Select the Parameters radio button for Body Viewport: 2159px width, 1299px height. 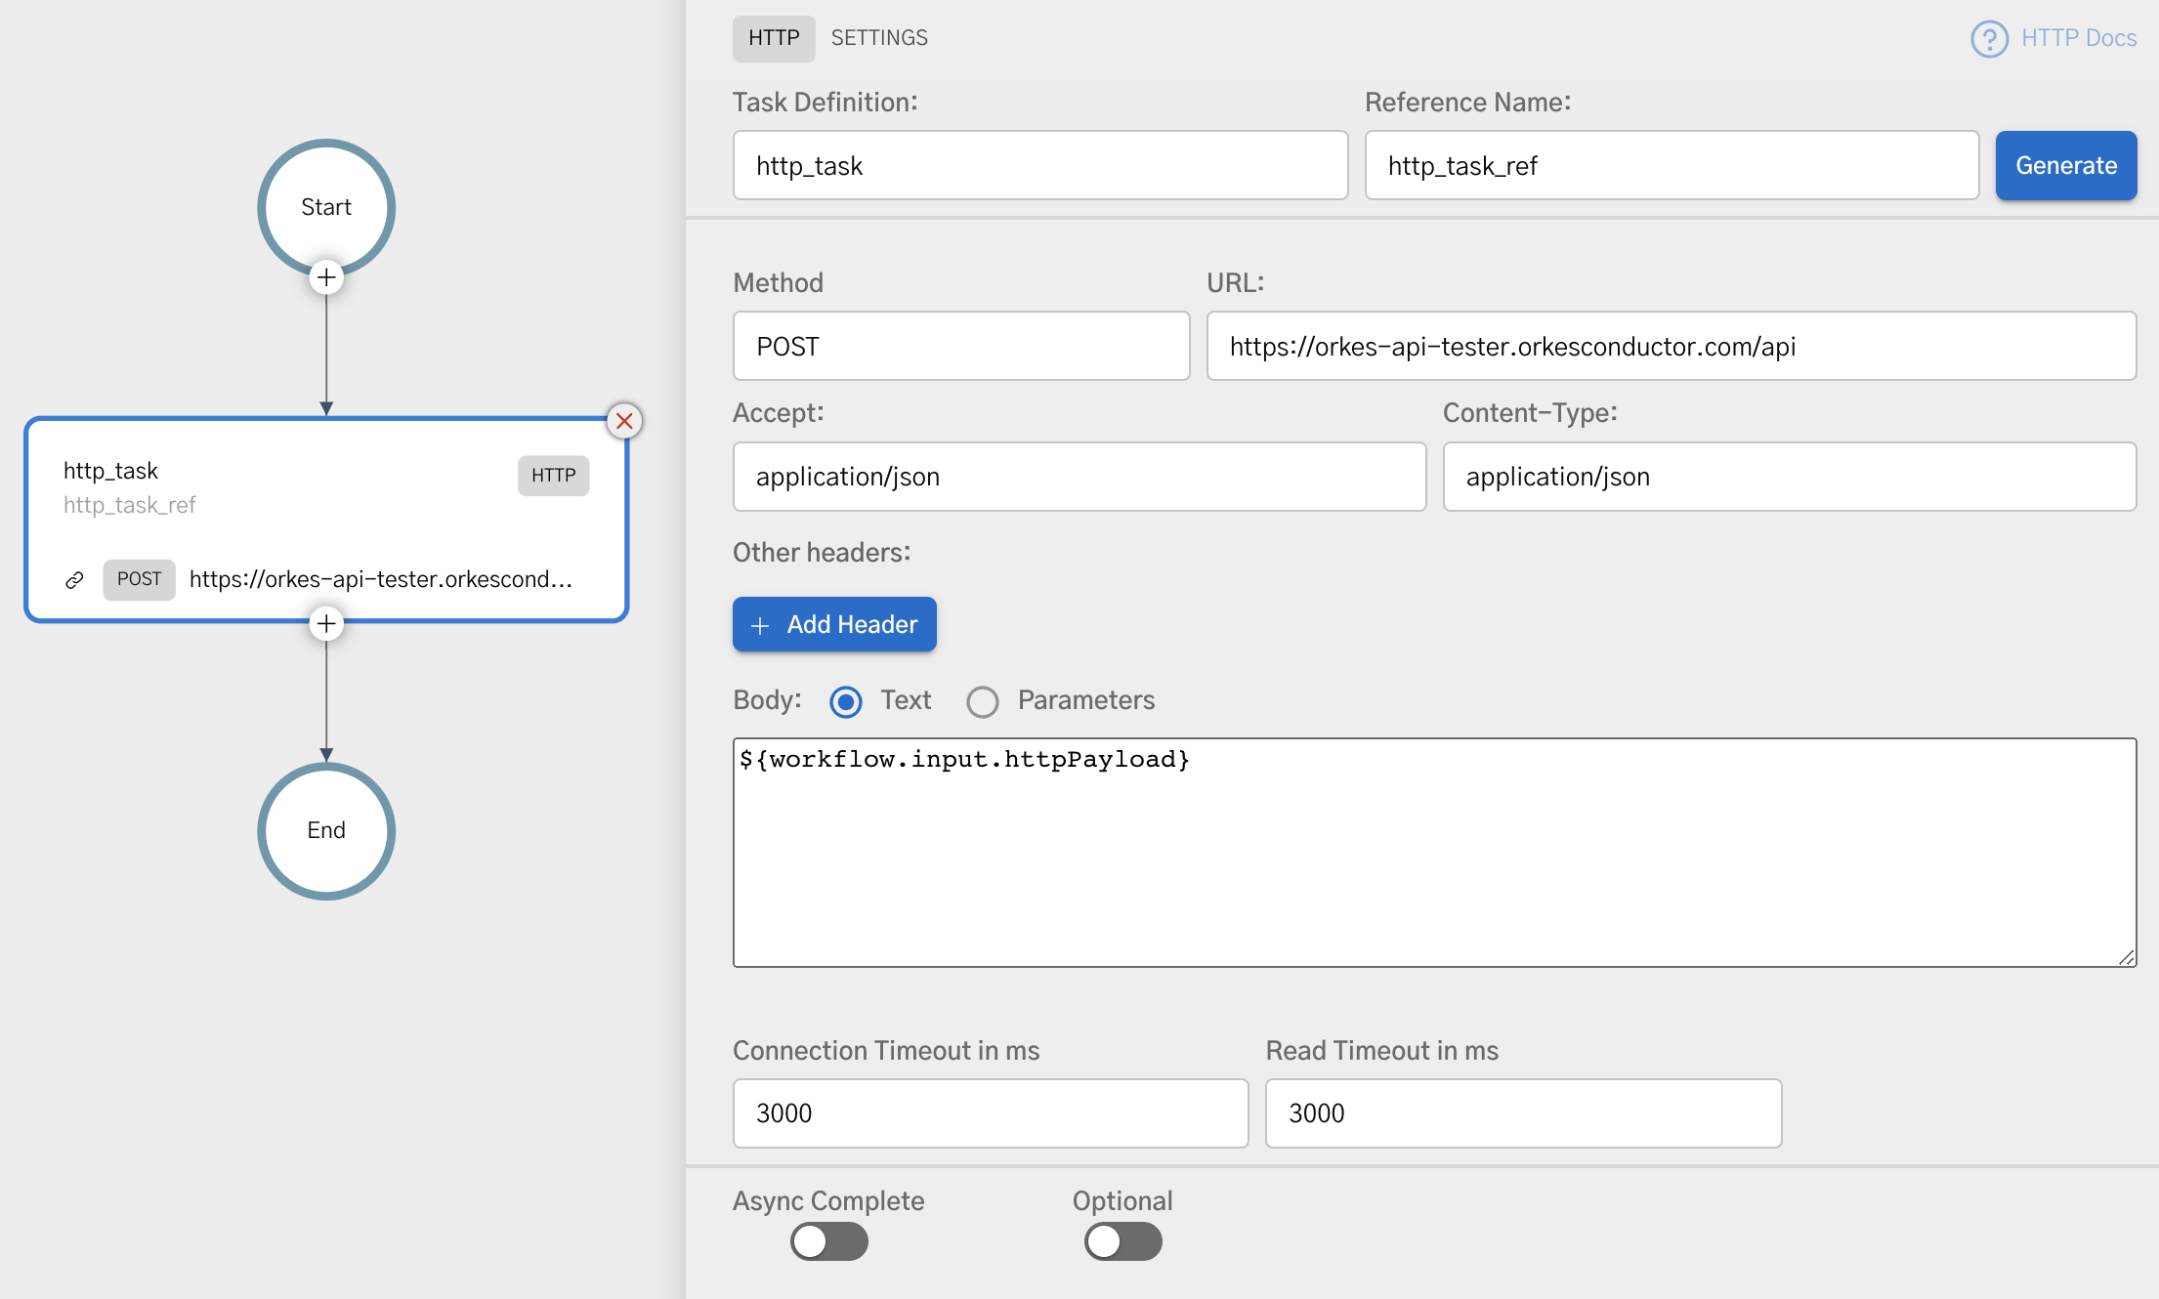(x=983, y=701)
